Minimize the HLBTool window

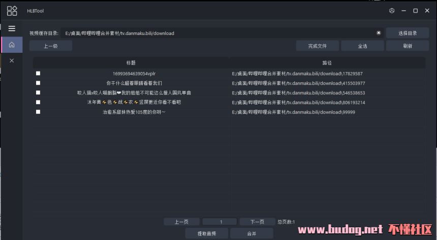click(403, 11)
